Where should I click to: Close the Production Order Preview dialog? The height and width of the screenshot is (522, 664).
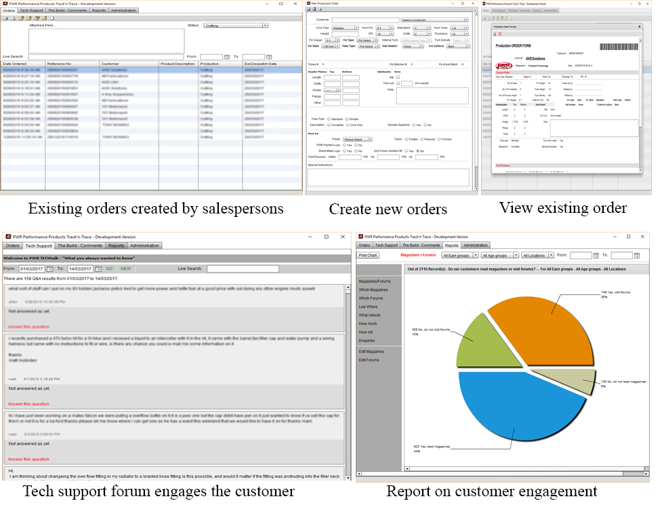pos(640,26)
